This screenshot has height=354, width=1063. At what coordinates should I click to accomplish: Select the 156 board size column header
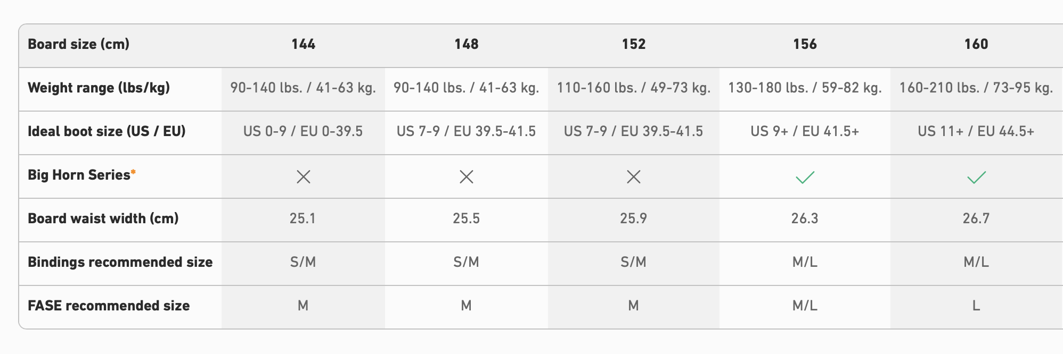(805, 44)
